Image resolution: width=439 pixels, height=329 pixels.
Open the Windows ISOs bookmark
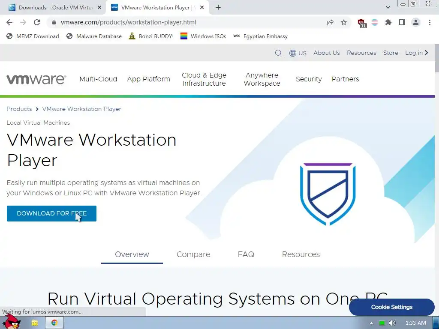tap(203, 36)
